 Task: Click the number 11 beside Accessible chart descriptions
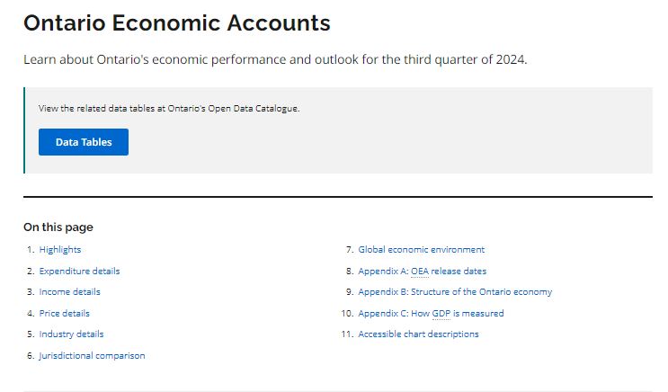point(346,334)
